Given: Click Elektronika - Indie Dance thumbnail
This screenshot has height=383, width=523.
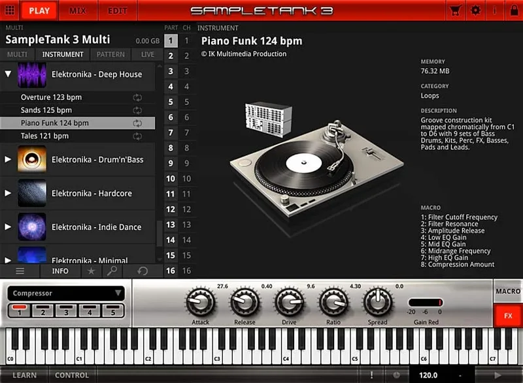Looking at the screenshot, I should click(x=32, y=227).
